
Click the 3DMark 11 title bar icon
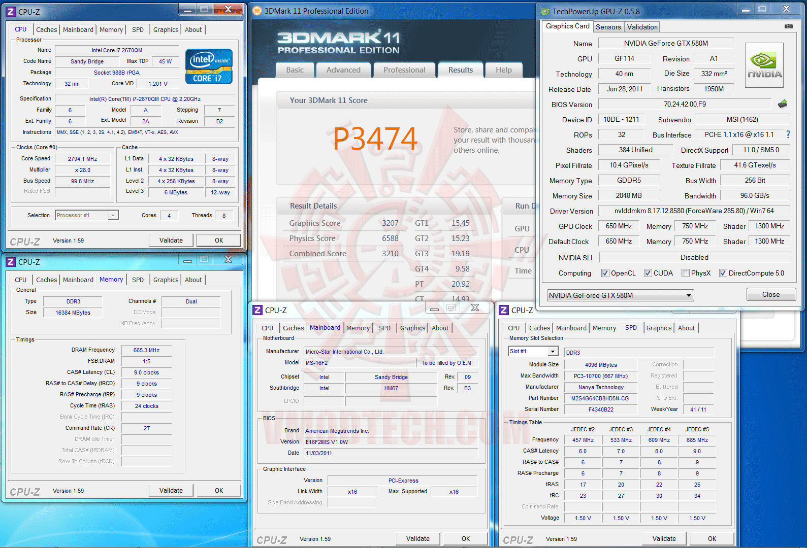click(x=257, y=11)
